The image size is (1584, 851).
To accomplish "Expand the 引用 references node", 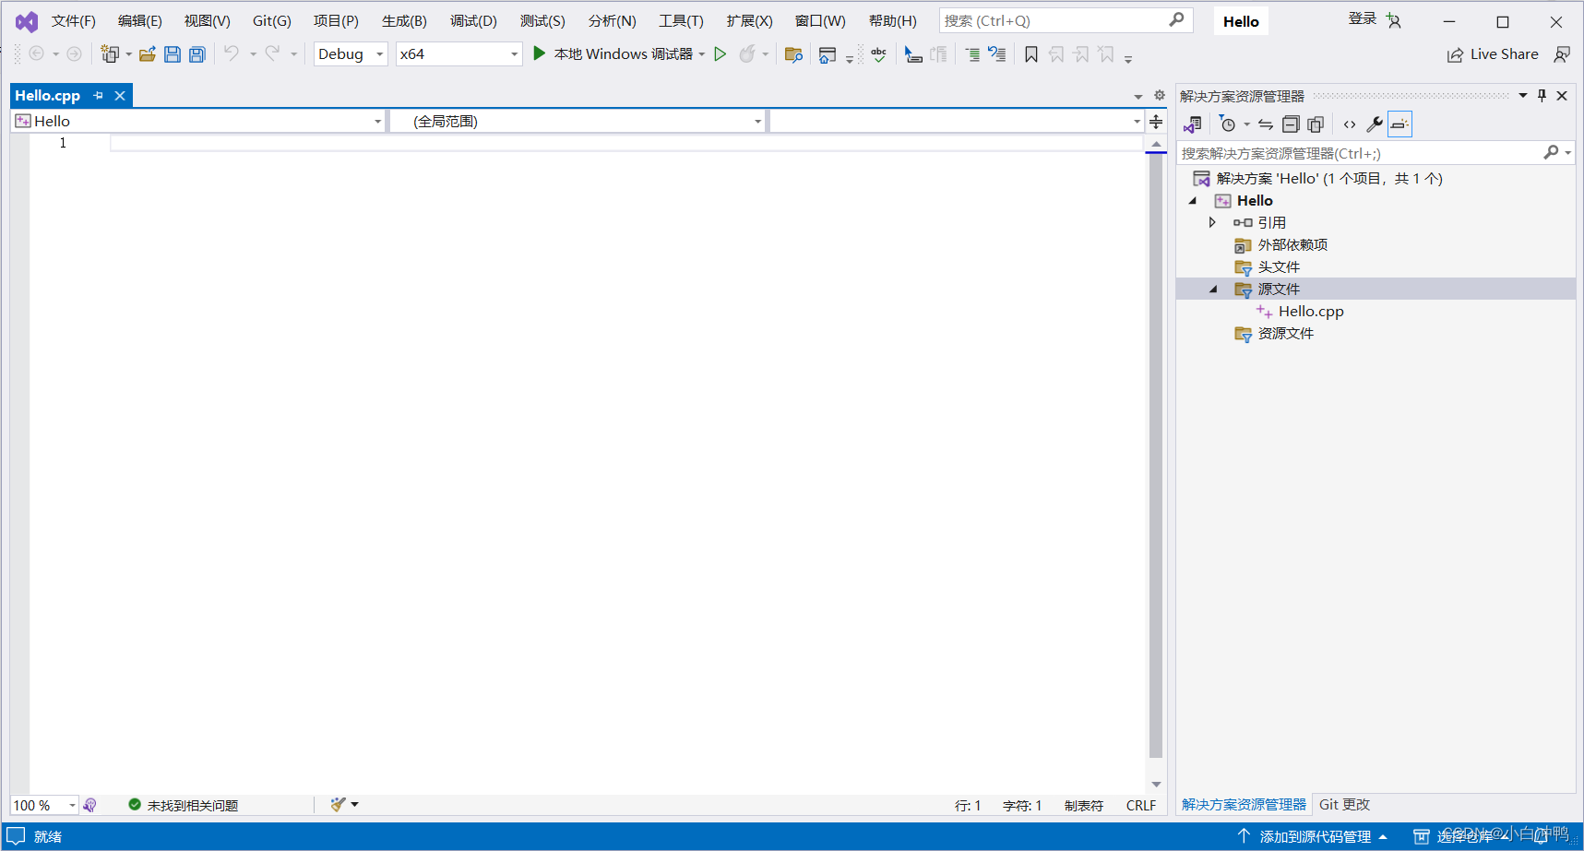I will (x=1212, y=222).
